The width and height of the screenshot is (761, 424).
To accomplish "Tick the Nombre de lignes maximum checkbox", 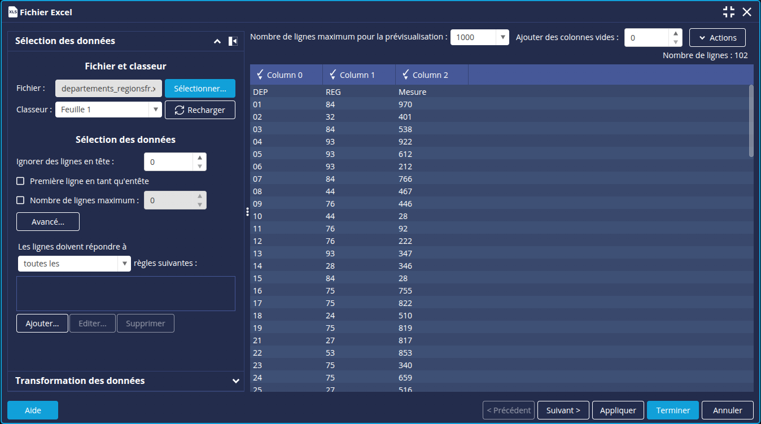I will coord(20,200).
